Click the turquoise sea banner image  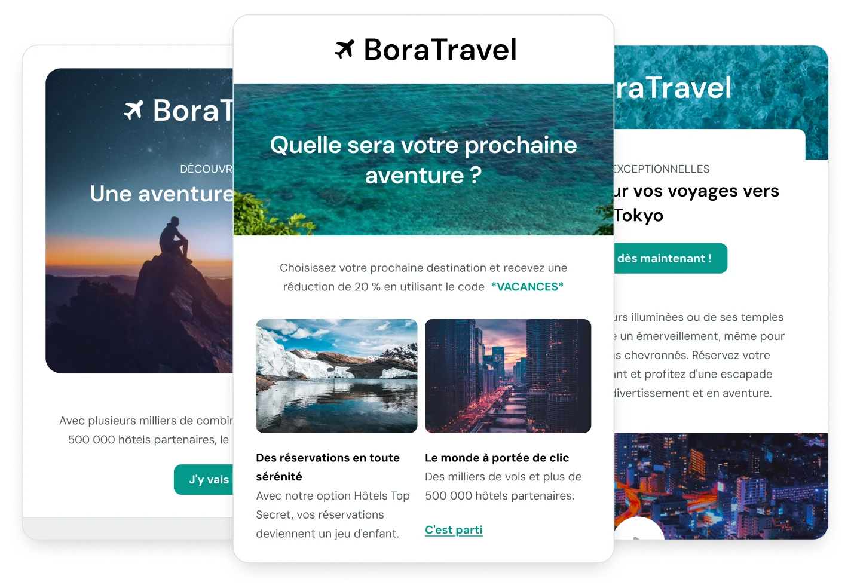[423, 160]
